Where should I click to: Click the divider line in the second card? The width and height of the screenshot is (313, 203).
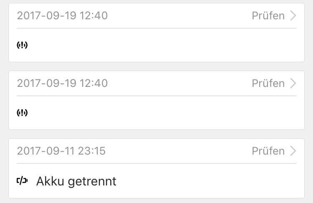[156, 96]
